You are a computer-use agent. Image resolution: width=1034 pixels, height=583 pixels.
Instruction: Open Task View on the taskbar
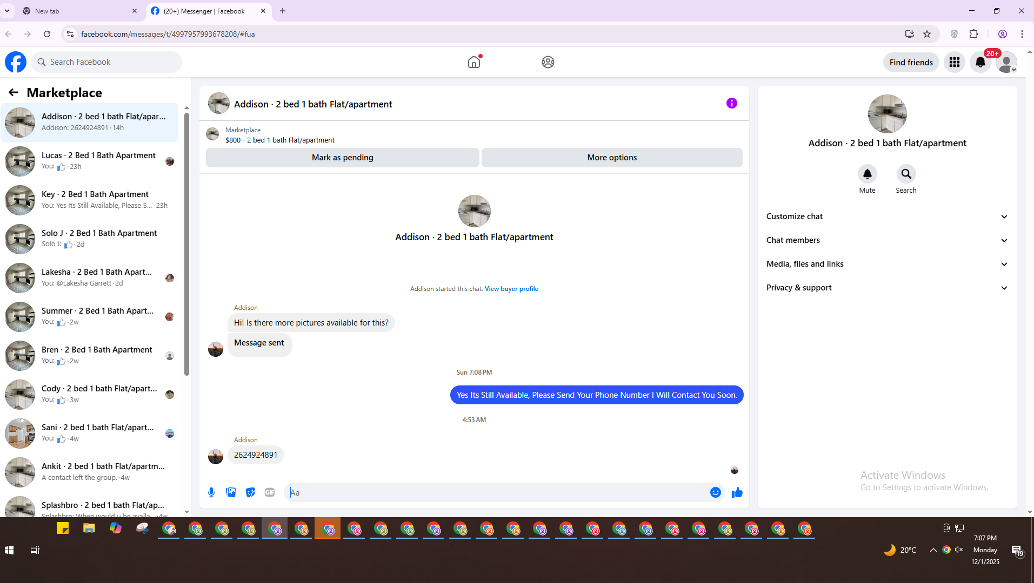[x=35, y=550]
